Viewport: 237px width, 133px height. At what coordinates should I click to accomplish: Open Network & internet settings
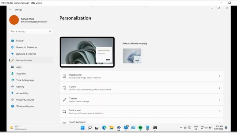[x=31, y=54]
